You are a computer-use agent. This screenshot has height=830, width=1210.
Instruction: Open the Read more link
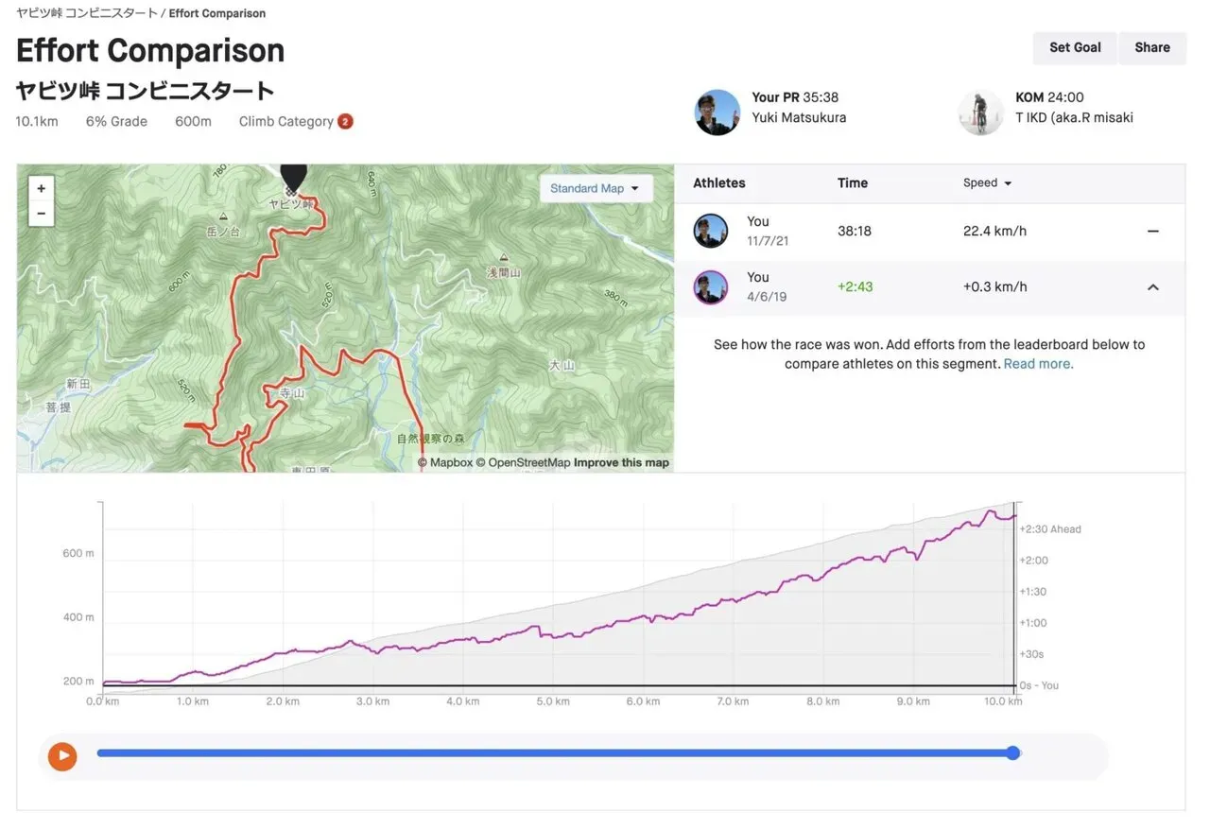tap(1038, 364)
